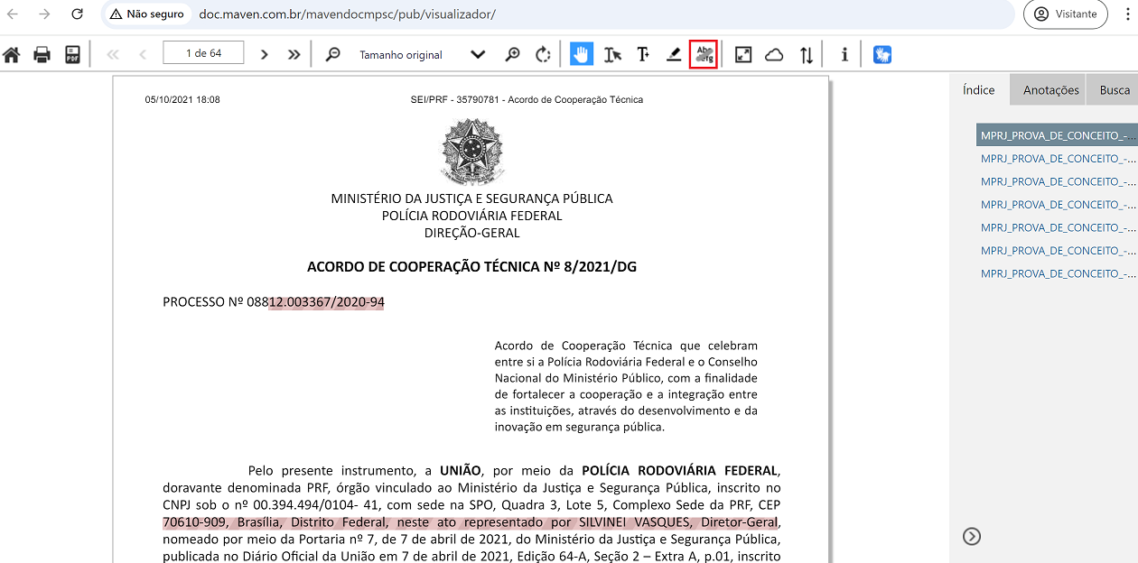Select the highlighted MPRJ_PROVA_DE_CONCEITO index entry
Screen dimensions: 1138x563
click(1058, 135)
